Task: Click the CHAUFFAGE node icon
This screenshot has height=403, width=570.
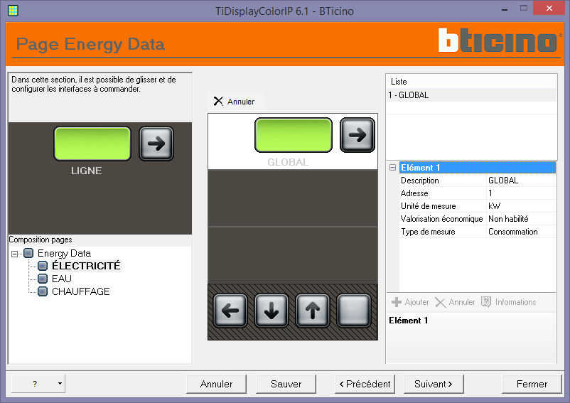Action: pyautogui.click(x=43, y=291)
